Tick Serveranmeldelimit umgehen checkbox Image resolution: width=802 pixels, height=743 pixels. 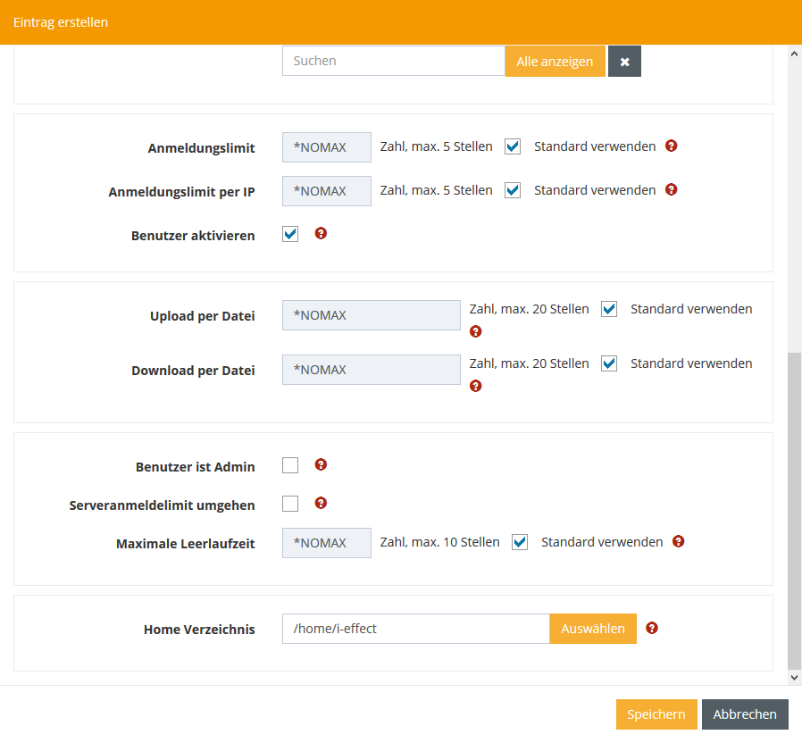(290, 504)
